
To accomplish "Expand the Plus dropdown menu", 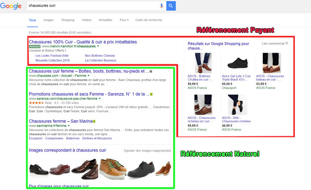I will [x=124, y=20].
